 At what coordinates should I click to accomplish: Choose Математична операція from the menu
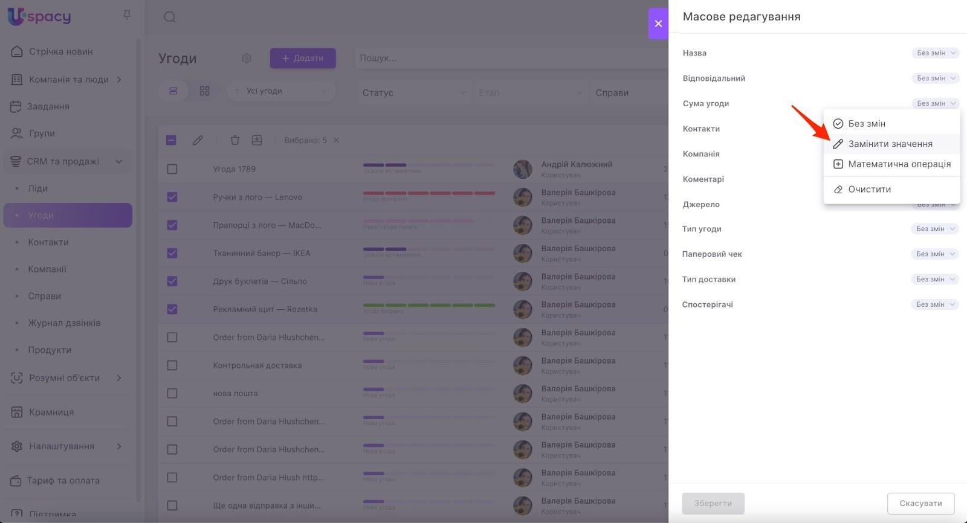[899, 164]
